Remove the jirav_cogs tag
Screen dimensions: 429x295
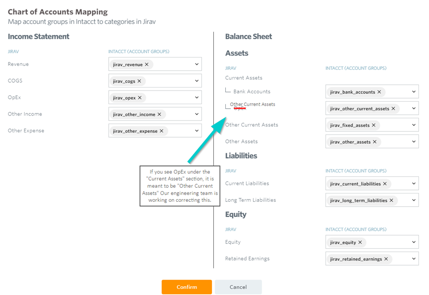click(x=139, y=81)
